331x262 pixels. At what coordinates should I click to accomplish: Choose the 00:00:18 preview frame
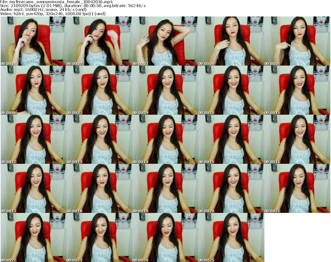100,188
